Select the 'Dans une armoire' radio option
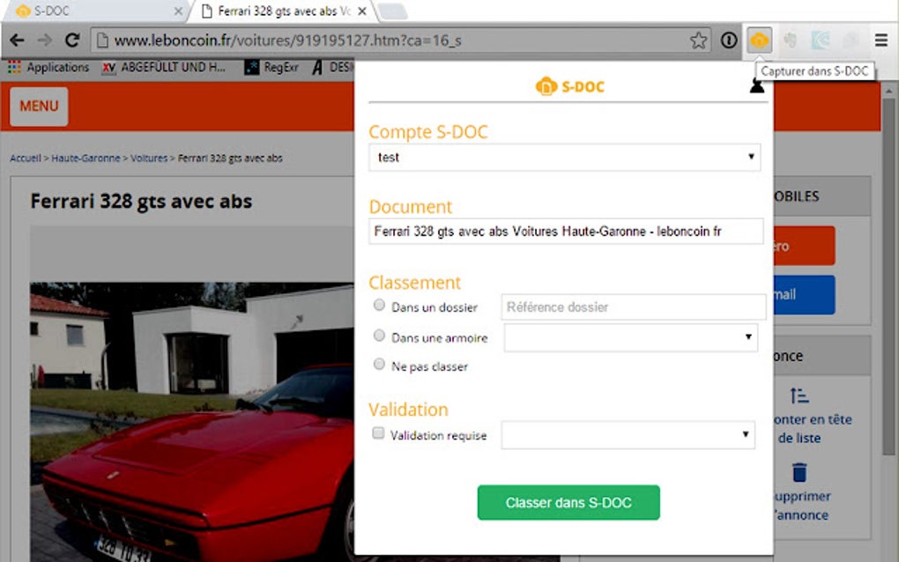Image resolution: width=899 pixels, height=562 pixels. click(x=379, y=335)
